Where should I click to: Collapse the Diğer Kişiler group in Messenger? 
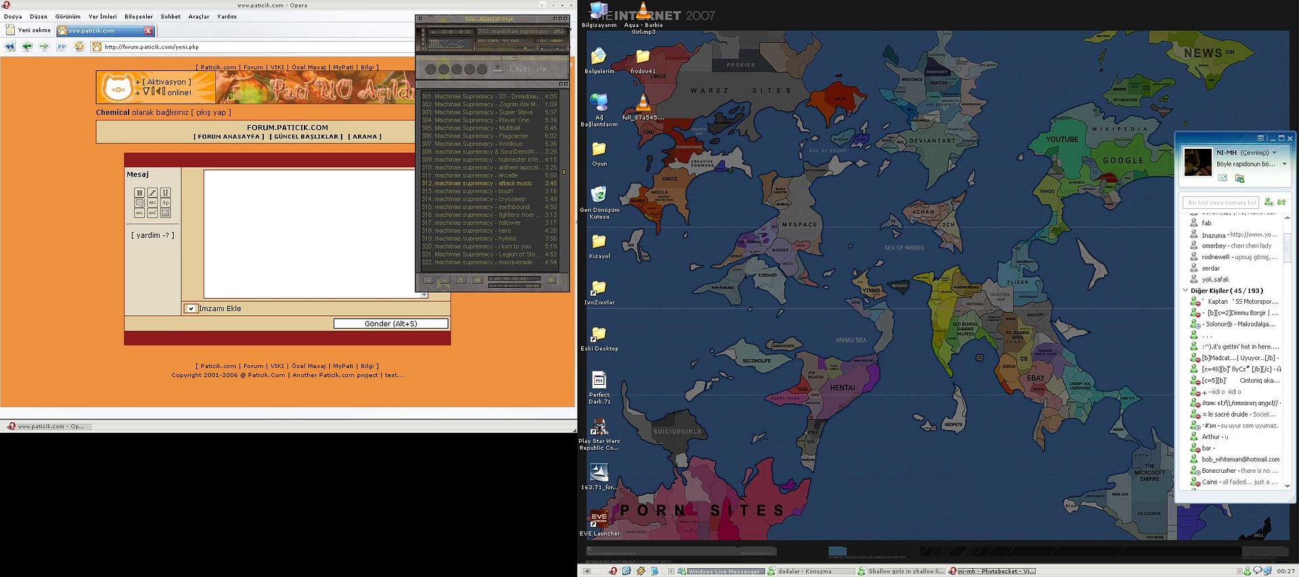click(1185, 290)
